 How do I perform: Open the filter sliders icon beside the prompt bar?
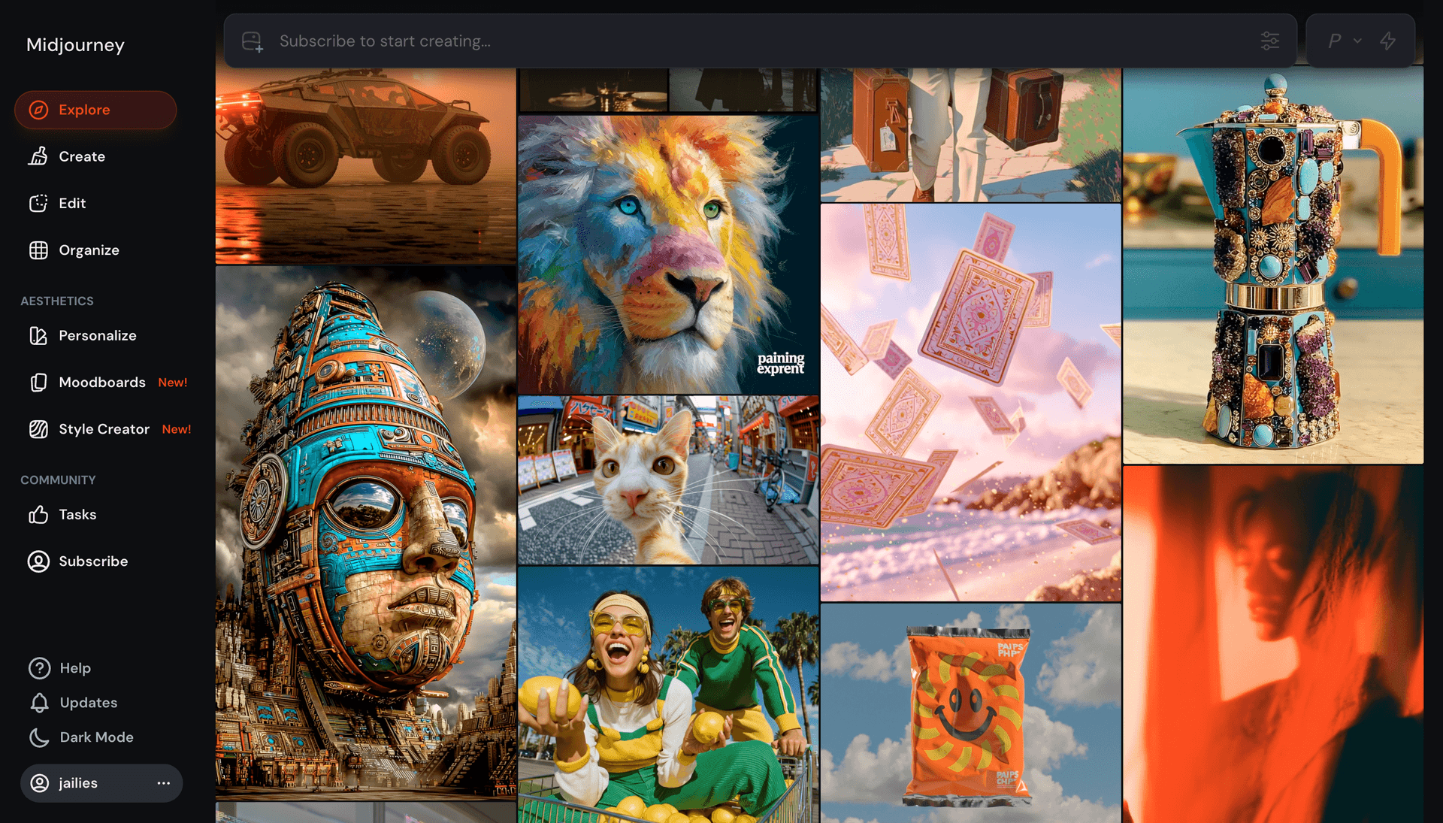tap(1269, 41)
